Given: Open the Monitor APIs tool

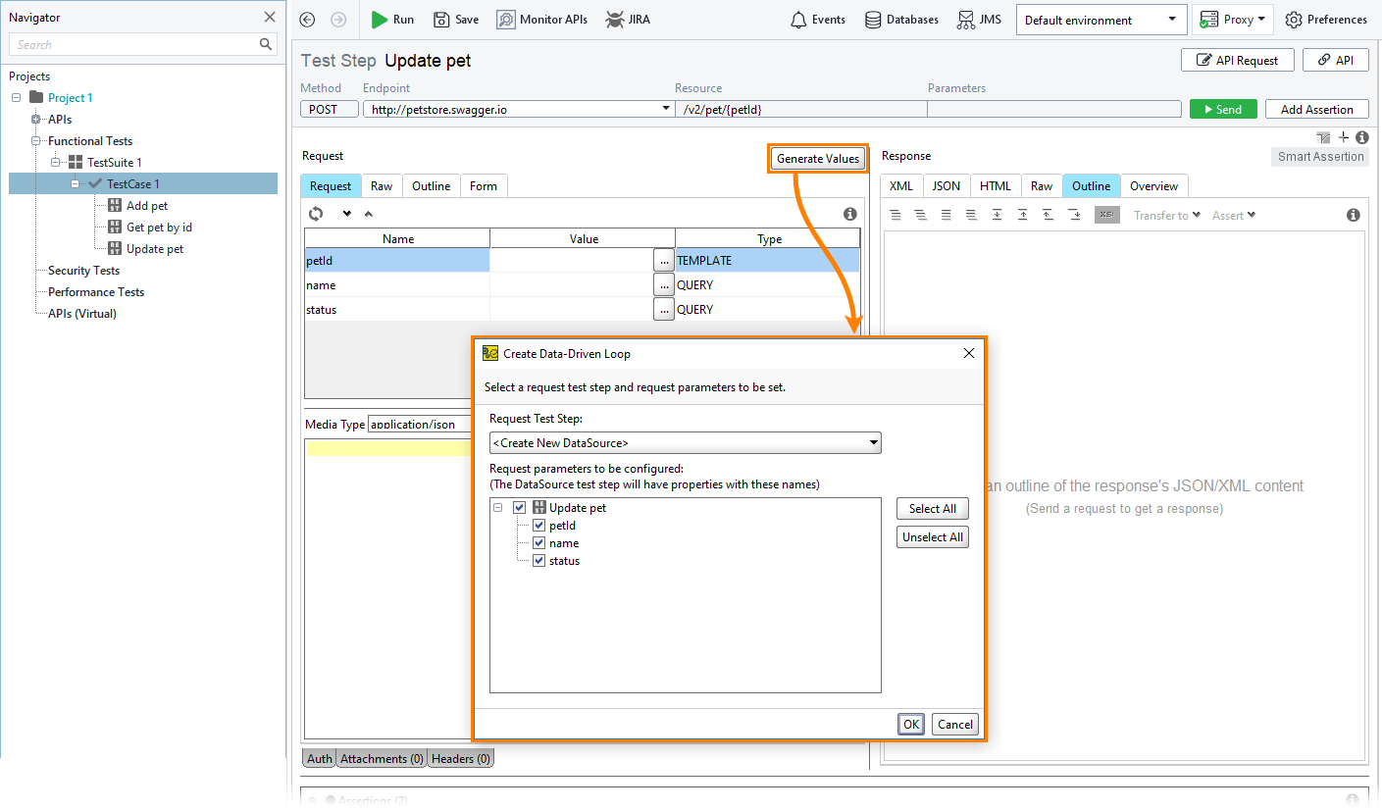Looking at the screenshot, I should pyautogui.click(x=541, y=20).
